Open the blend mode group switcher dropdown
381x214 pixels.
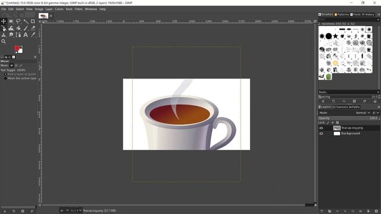[376, 113]
